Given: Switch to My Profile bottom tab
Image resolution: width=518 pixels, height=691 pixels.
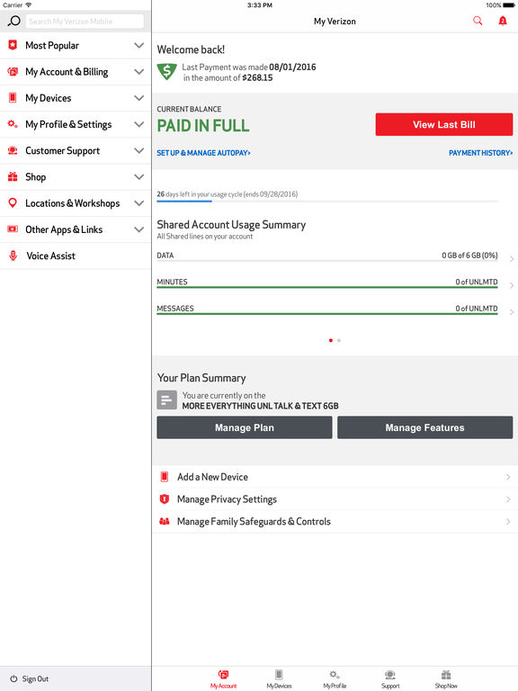Looking at the screenshot, I should tap(335, 679).
